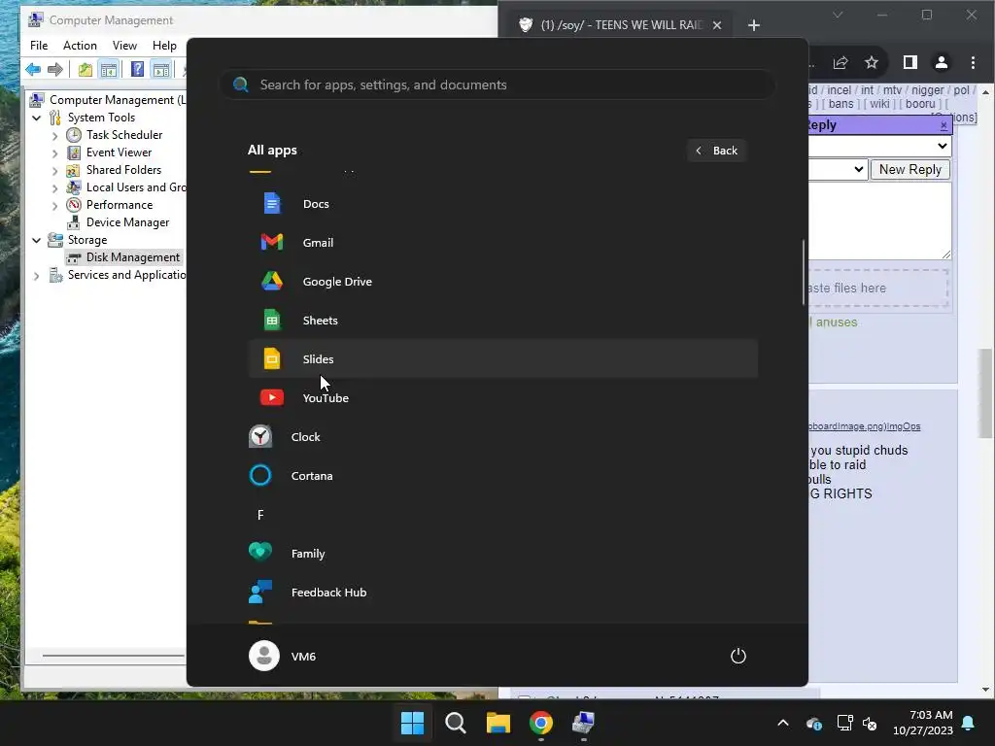Open the booru link in browser
Viewport: 995px width, 746px height.
920,103
